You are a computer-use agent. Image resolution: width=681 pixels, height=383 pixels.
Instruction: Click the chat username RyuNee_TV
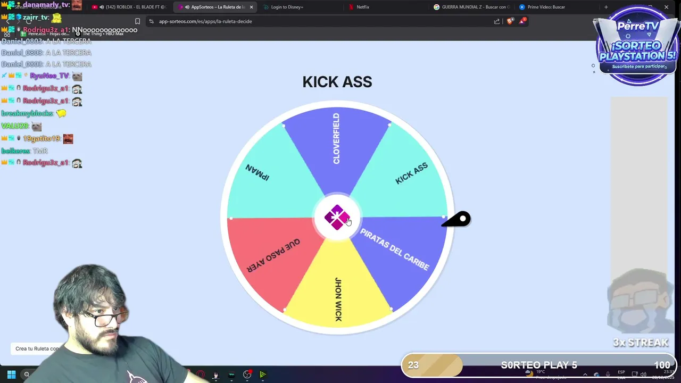click(49, 76)
